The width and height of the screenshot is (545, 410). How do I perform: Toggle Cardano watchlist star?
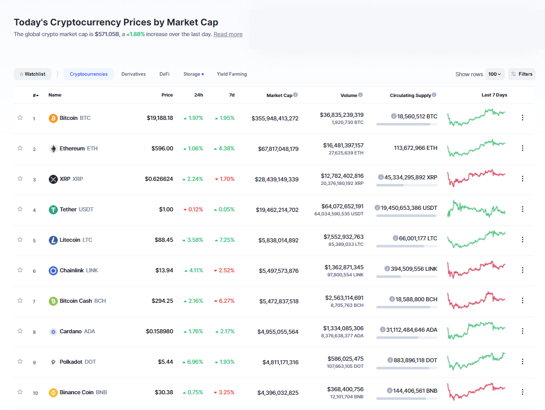click(x=20, y=331)
